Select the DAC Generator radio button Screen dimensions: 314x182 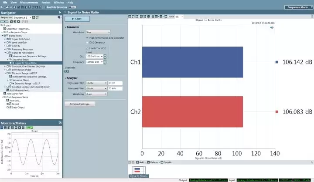(87, 42)
